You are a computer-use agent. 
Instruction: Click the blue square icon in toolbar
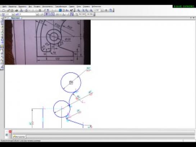[x=60, y=10]
